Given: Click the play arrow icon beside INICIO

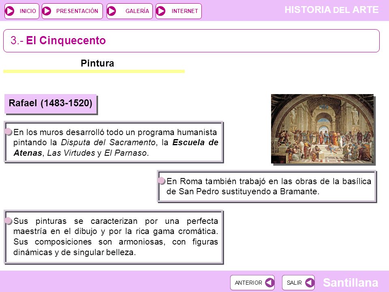Looking at the screenshot, I should coord(10,11).
